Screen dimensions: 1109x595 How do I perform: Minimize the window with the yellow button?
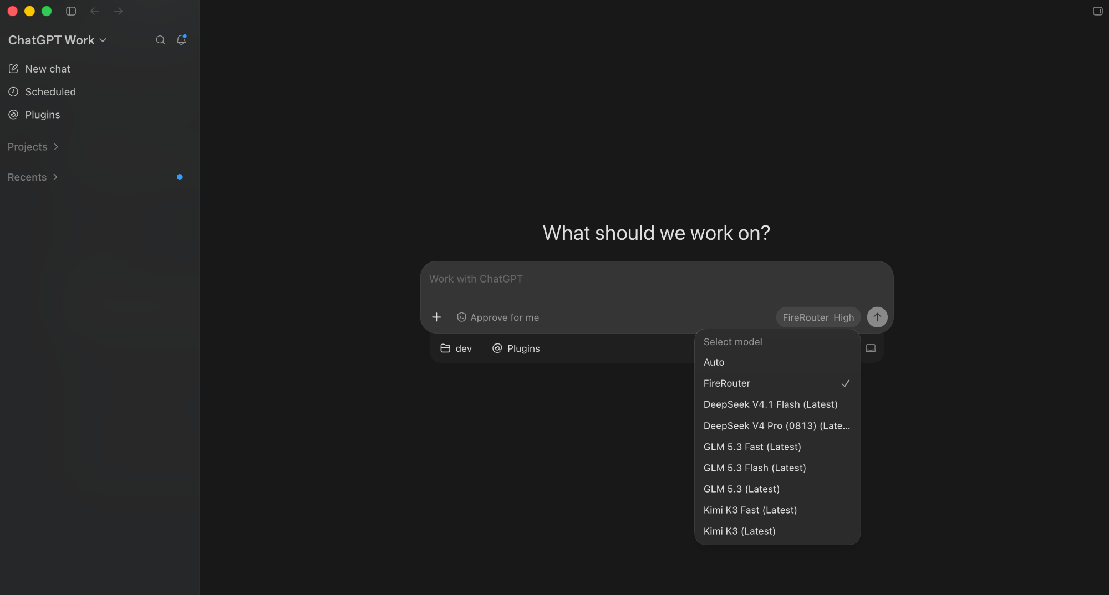30,11
